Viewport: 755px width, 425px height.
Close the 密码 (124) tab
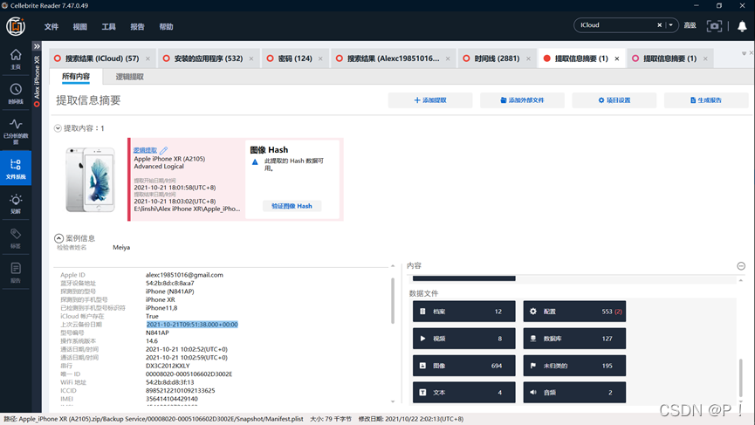tap(320, 58)
